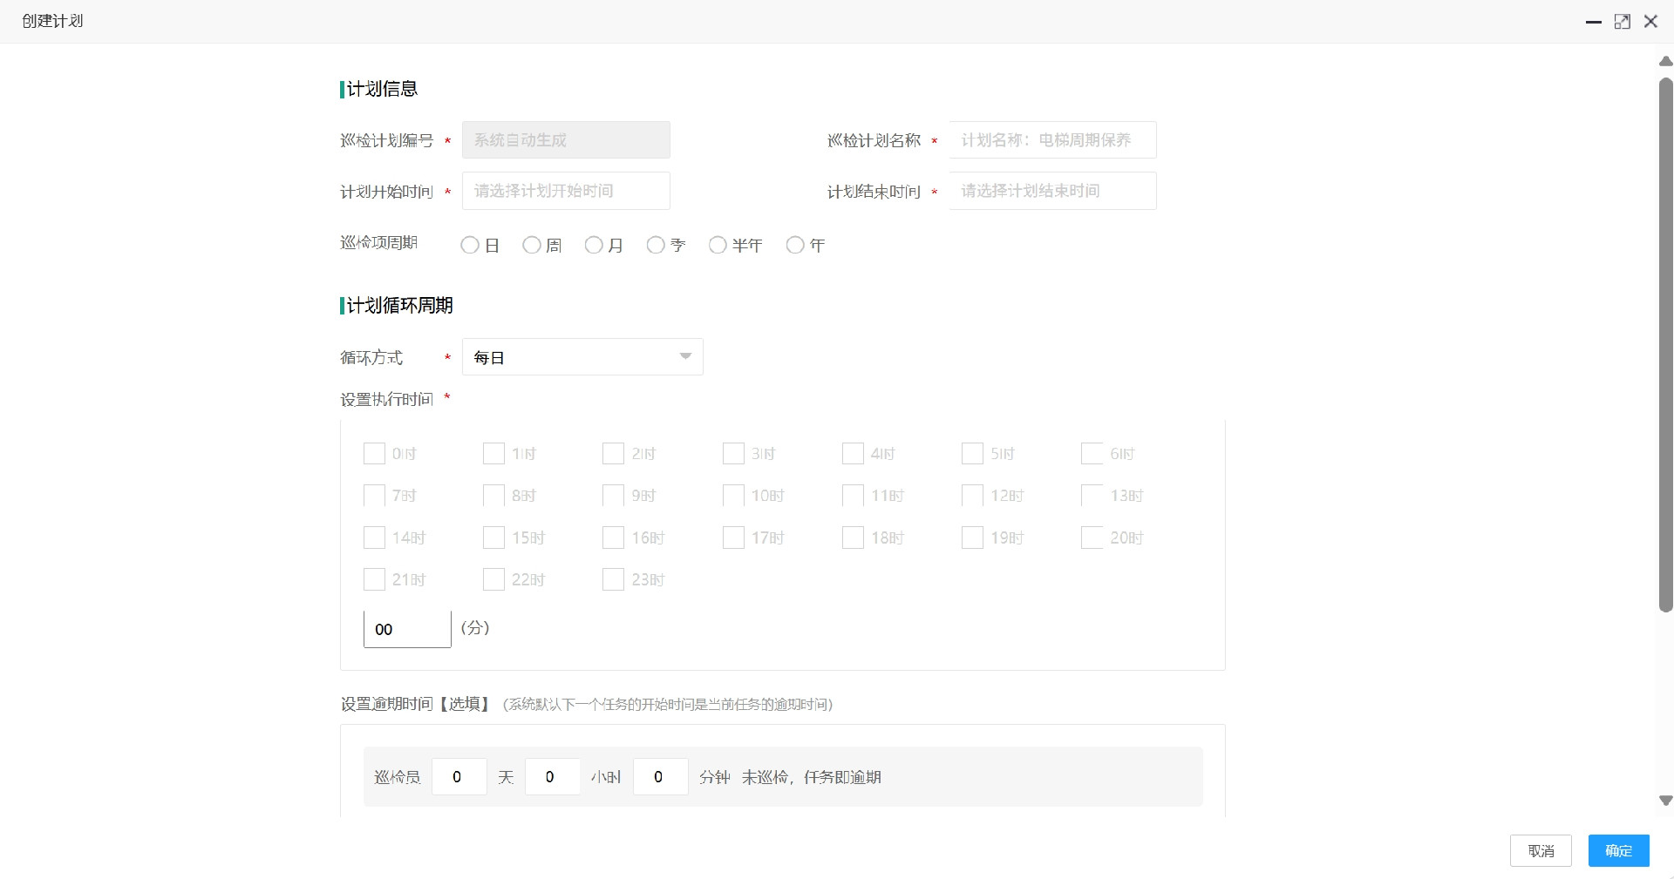The width and height of the screenshot is (1674, 879).
Task: Check the 12时 hour checkbox
Action: (x=972, y=496)
